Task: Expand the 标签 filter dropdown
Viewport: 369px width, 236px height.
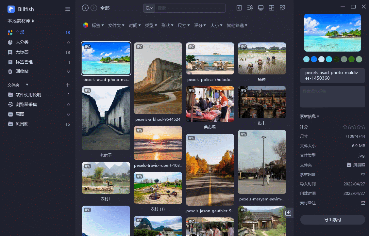Action: point(98,25)
